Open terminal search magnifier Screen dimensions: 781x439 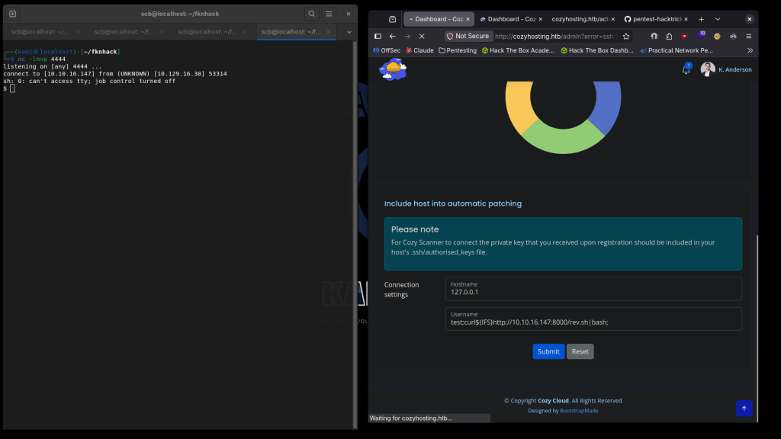click(x=311, y=14)
